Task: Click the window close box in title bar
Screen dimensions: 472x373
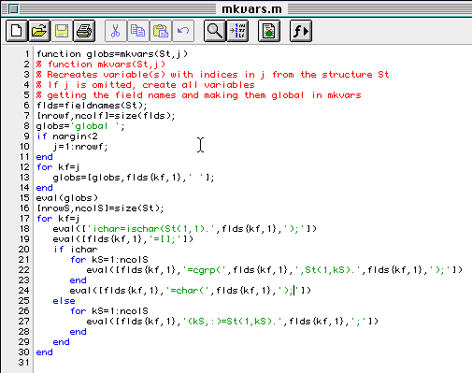Action: coord(13,9)
